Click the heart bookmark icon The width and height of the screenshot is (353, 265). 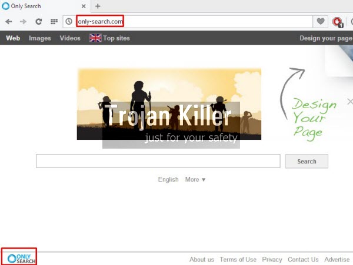(321, 22)
